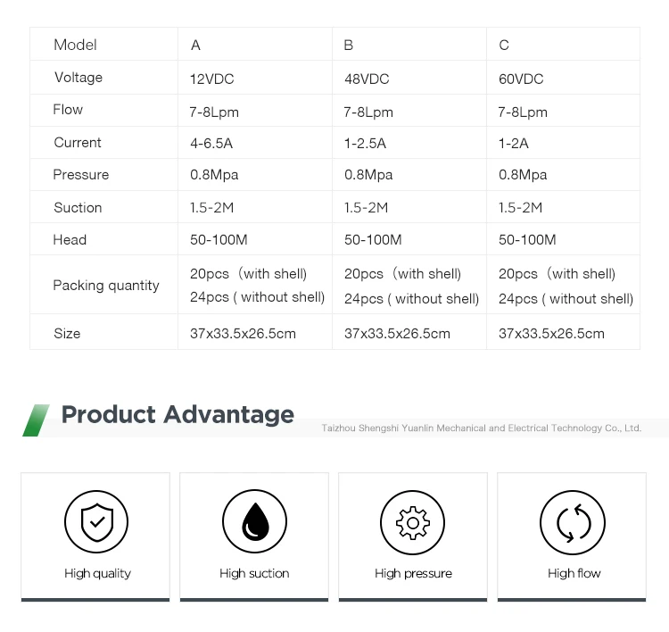Select the High quality label

(97, 573)
